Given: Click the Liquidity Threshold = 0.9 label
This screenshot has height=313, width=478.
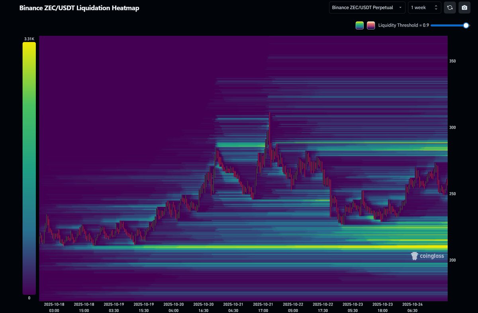Looking at the screenshot, I should click(404, 25).
